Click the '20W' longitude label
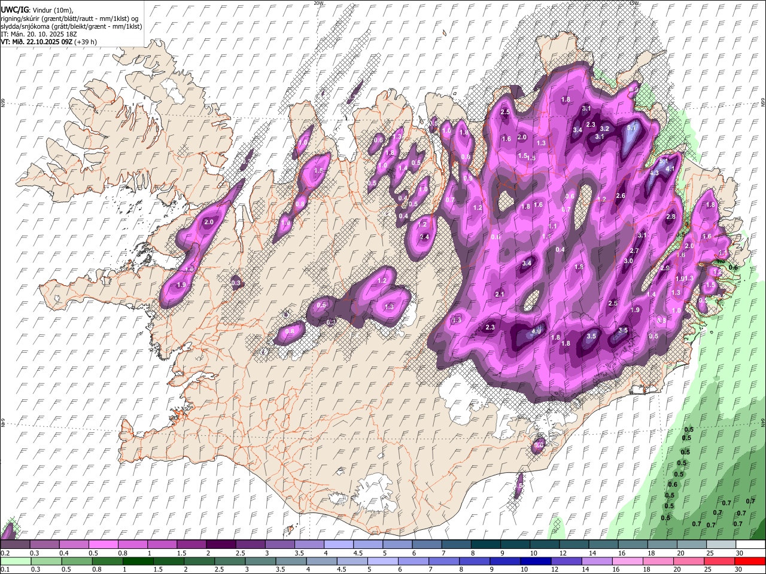 pyautogui.click(x=318, y=3)
